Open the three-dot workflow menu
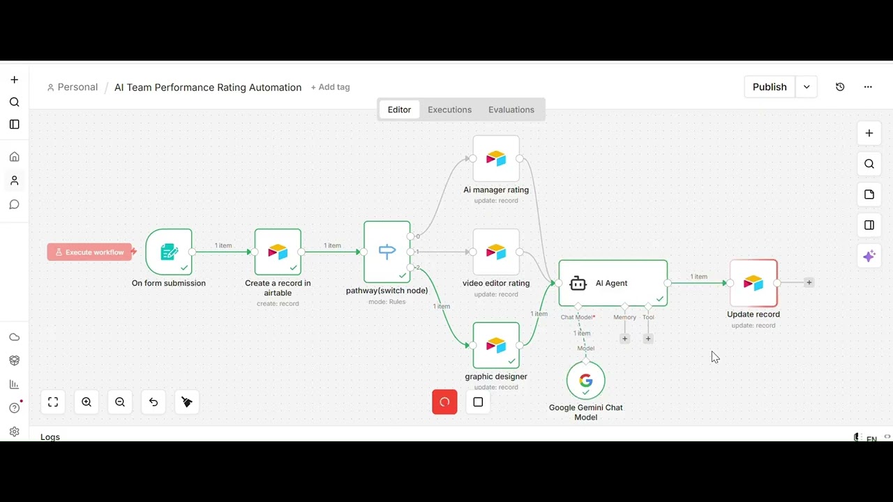Image resolution: width=893 pixels, height=502 pixels. pyautogui.click(x=868, y=87)
